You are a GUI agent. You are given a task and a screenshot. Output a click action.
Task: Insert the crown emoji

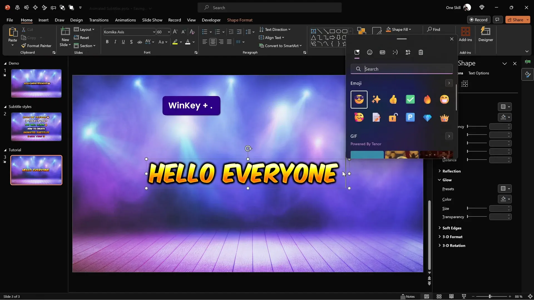tap(444, 117)
